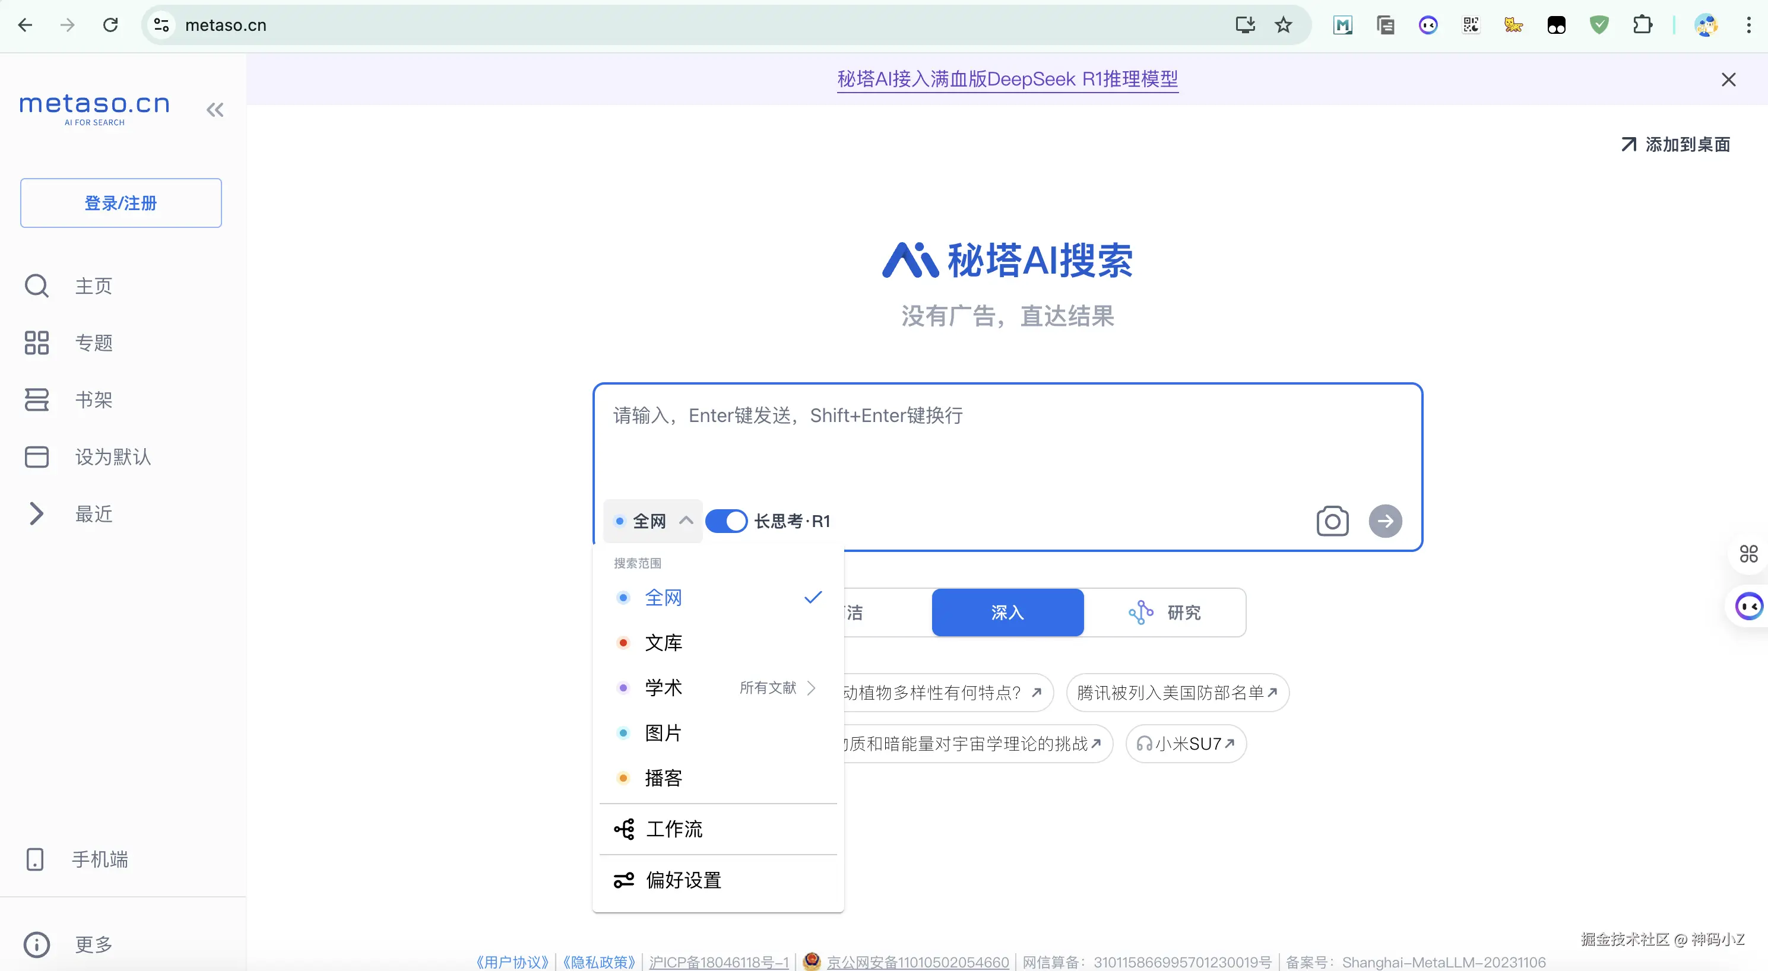The width and height of the screenshot is (1768, 971).
Task: Click inside the search text box
Action: click(x=1007, y=446)
